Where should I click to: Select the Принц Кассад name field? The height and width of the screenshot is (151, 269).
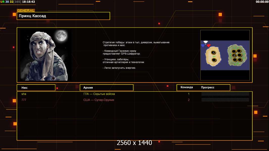[x=63, y=16]
